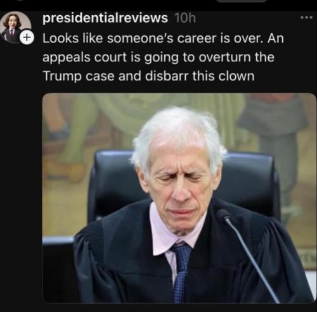Click the gray 10h time label
Viewport: 317px width, 312px height.
(x=185, y=18)
